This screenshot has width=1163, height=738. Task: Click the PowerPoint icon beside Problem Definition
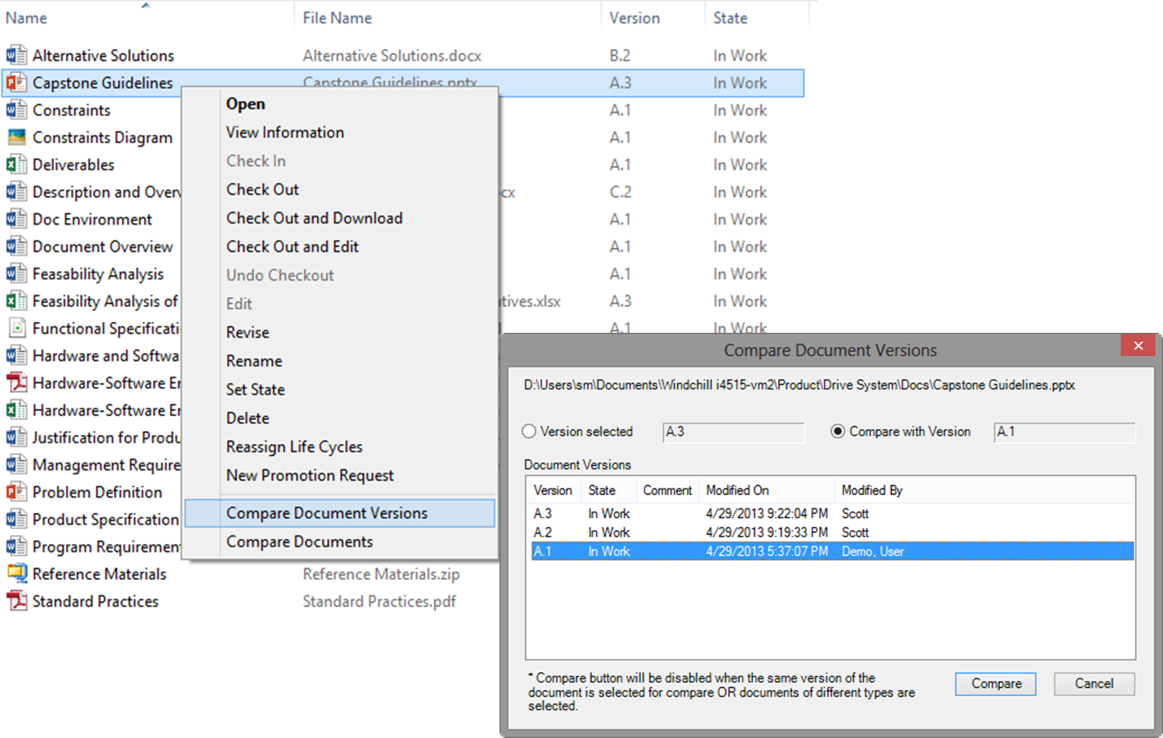tap(17, 492)
